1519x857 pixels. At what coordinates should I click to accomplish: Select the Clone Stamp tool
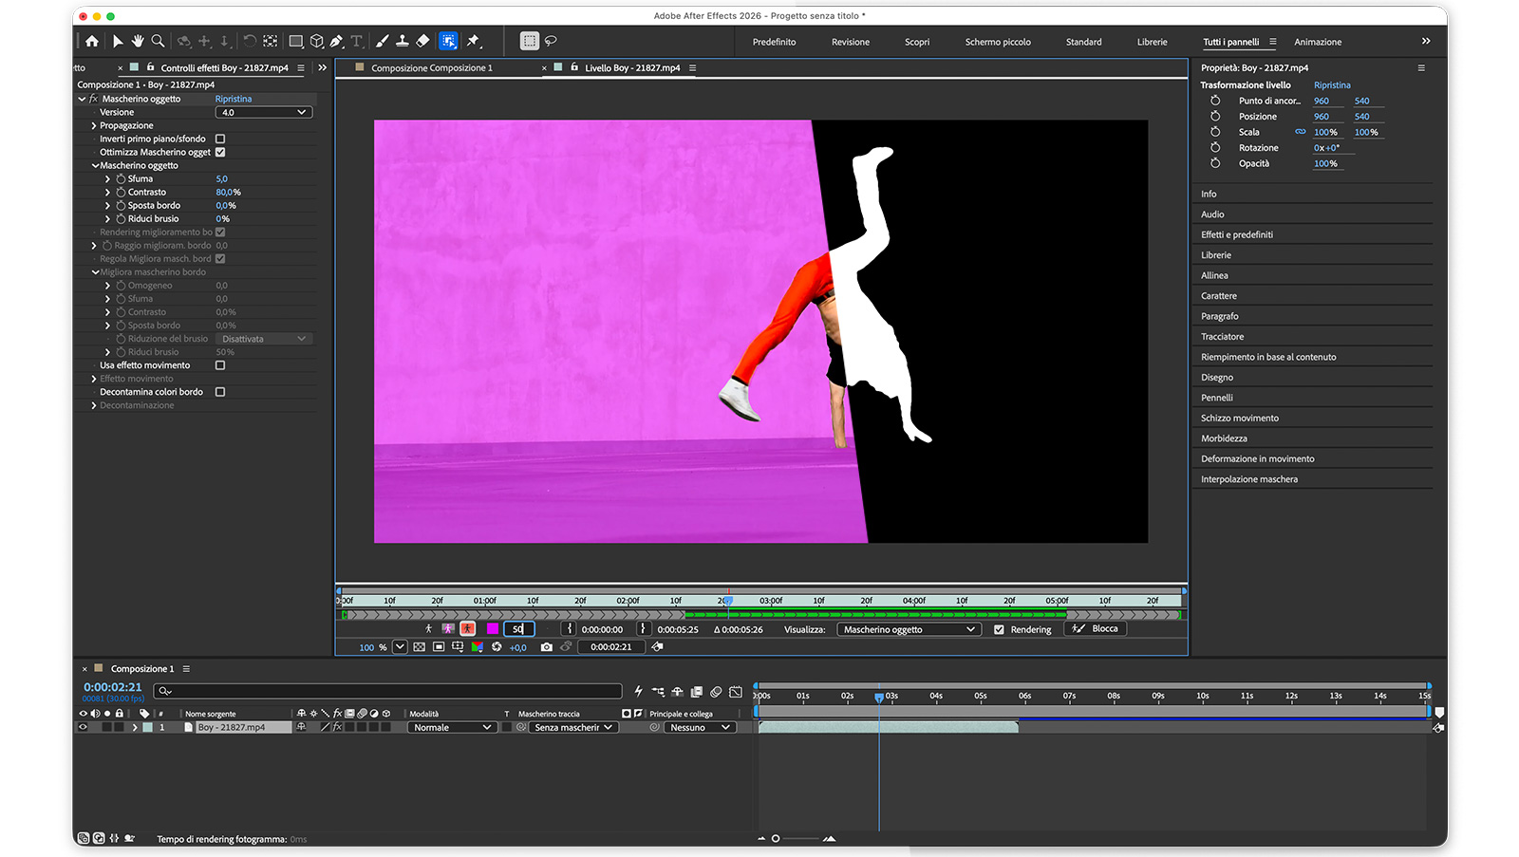(403, 41)
